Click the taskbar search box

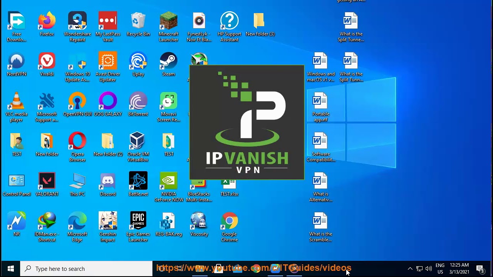click(86, 269)
